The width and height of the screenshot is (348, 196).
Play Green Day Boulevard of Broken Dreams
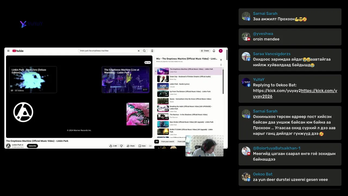pyautogui.click(x=189, y=79)
